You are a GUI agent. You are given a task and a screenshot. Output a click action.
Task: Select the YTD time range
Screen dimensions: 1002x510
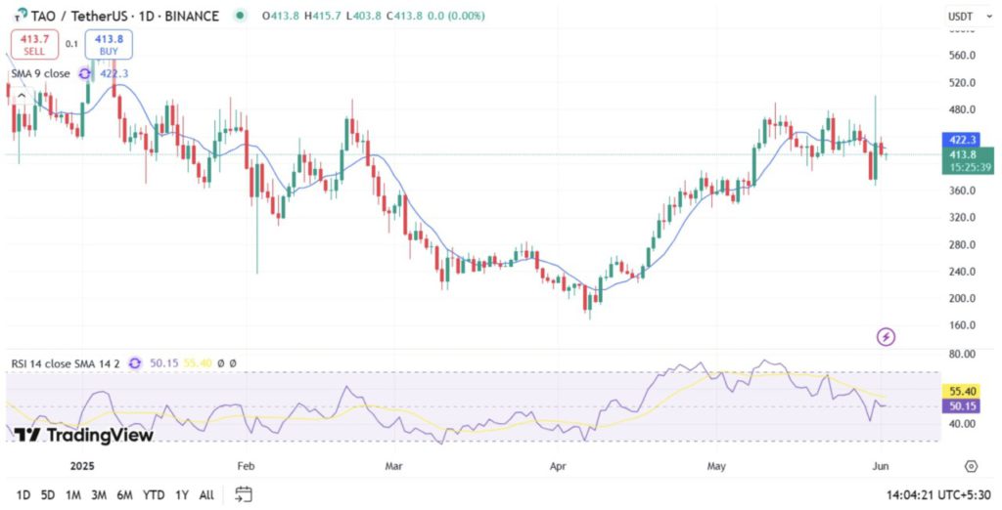(x=153, y=494)
